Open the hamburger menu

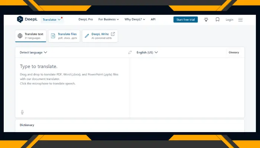240,20
